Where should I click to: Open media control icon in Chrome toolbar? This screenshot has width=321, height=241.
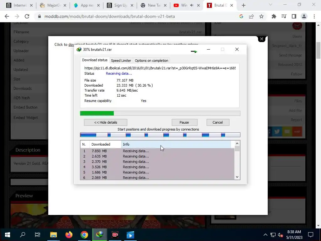coord(284,16)
